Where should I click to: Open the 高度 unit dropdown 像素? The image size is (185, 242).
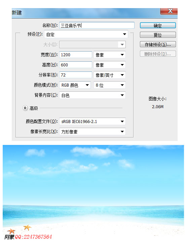[x=110, y=65]
